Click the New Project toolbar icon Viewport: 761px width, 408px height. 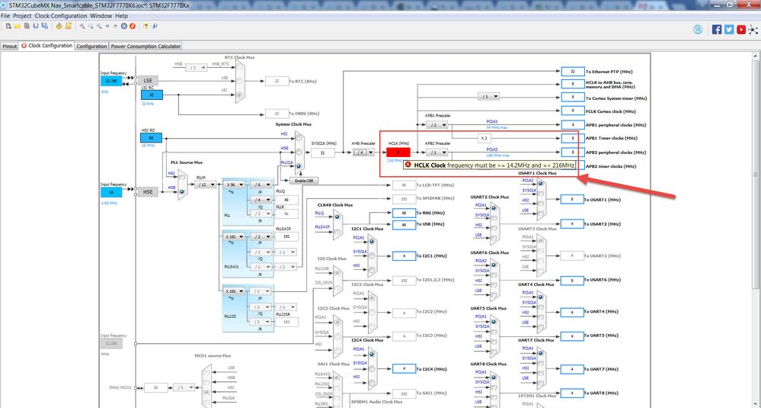pyautogui.click(x=8, y=26)
